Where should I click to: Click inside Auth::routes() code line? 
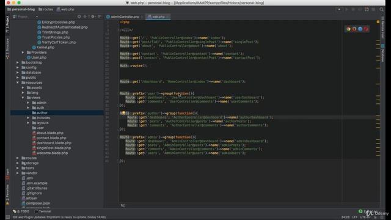[134, 65]
